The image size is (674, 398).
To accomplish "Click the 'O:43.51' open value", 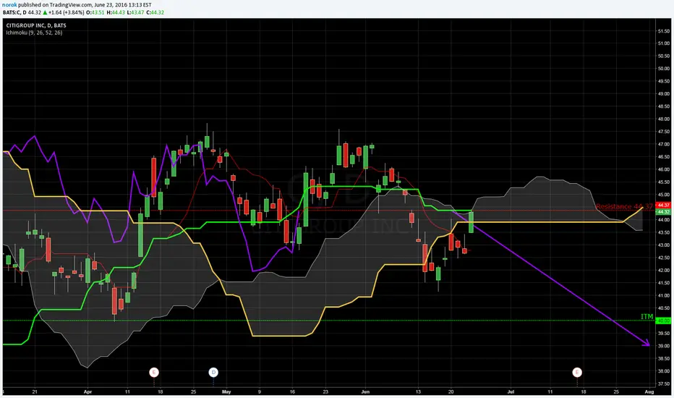I will point(95,12).
